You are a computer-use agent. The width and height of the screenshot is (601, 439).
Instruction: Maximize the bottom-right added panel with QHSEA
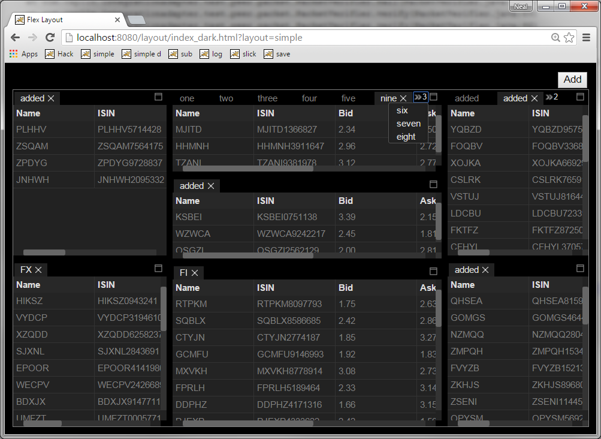(x=580, y=268)
